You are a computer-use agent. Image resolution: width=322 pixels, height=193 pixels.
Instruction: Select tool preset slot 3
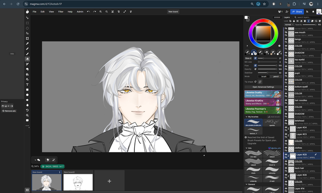260,52
